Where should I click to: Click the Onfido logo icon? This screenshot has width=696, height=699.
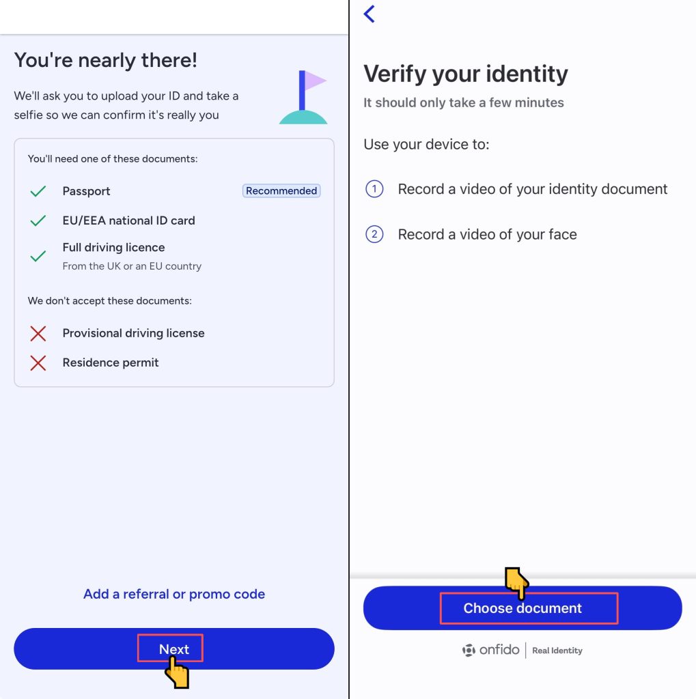click(469, 650)
